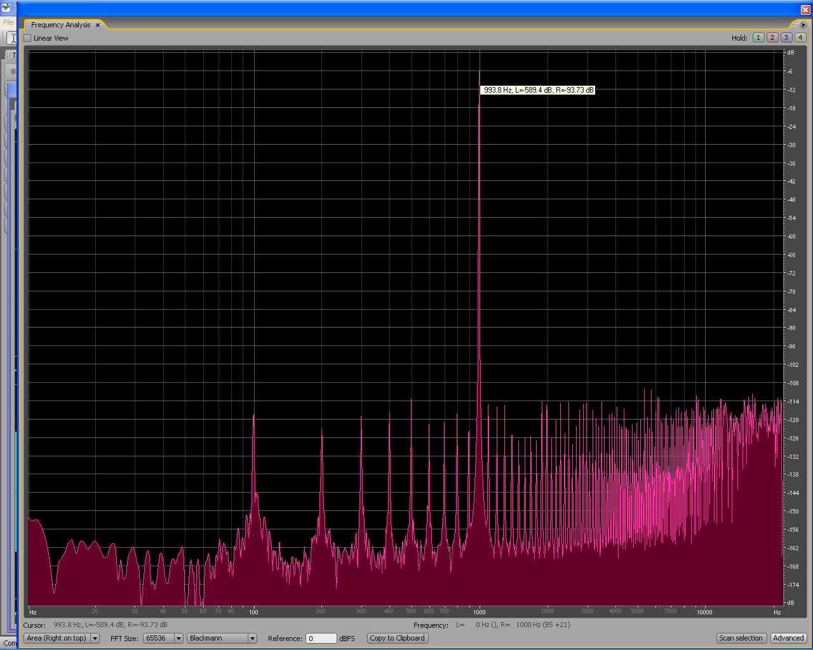Click the Advanced button
Screen dimensions: 813x650
788,638
